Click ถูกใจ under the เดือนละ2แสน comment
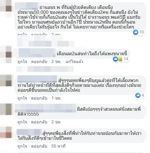 (22, 62)
